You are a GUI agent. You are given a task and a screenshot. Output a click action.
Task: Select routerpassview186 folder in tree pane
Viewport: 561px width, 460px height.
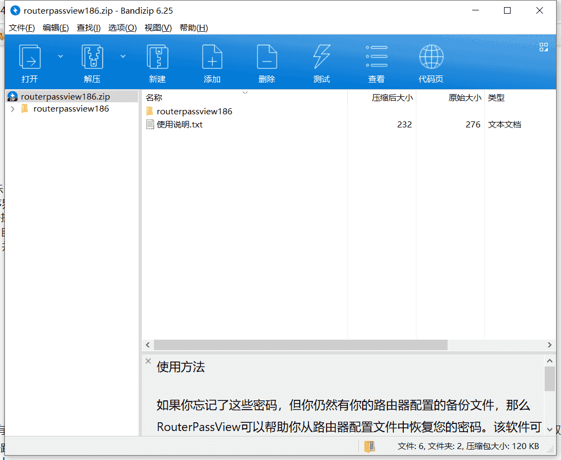pos(71,109)
